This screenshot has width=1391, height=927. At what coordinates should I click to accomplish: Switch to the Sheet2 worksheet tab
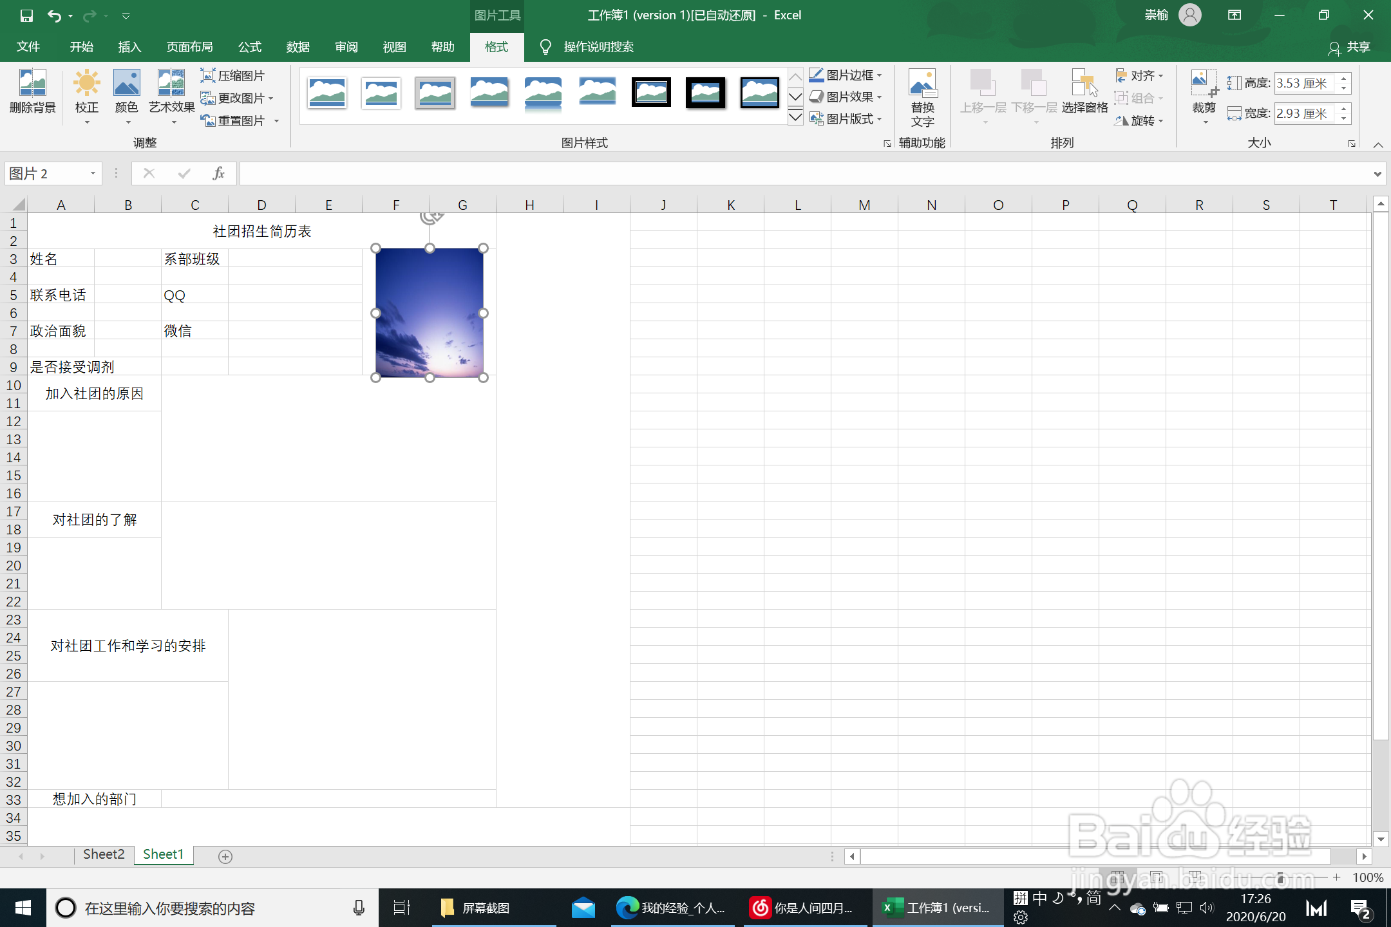pyautogui.click(x=104, y=854)
